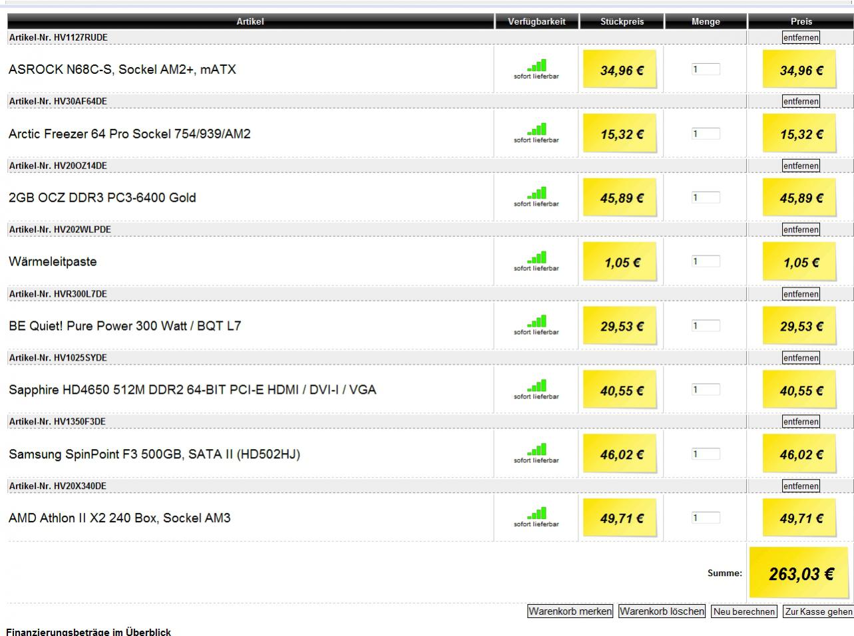This screenshot has width=854, height=636.
Task: Click the Preis column header
Action: click(x=801, y=21)
